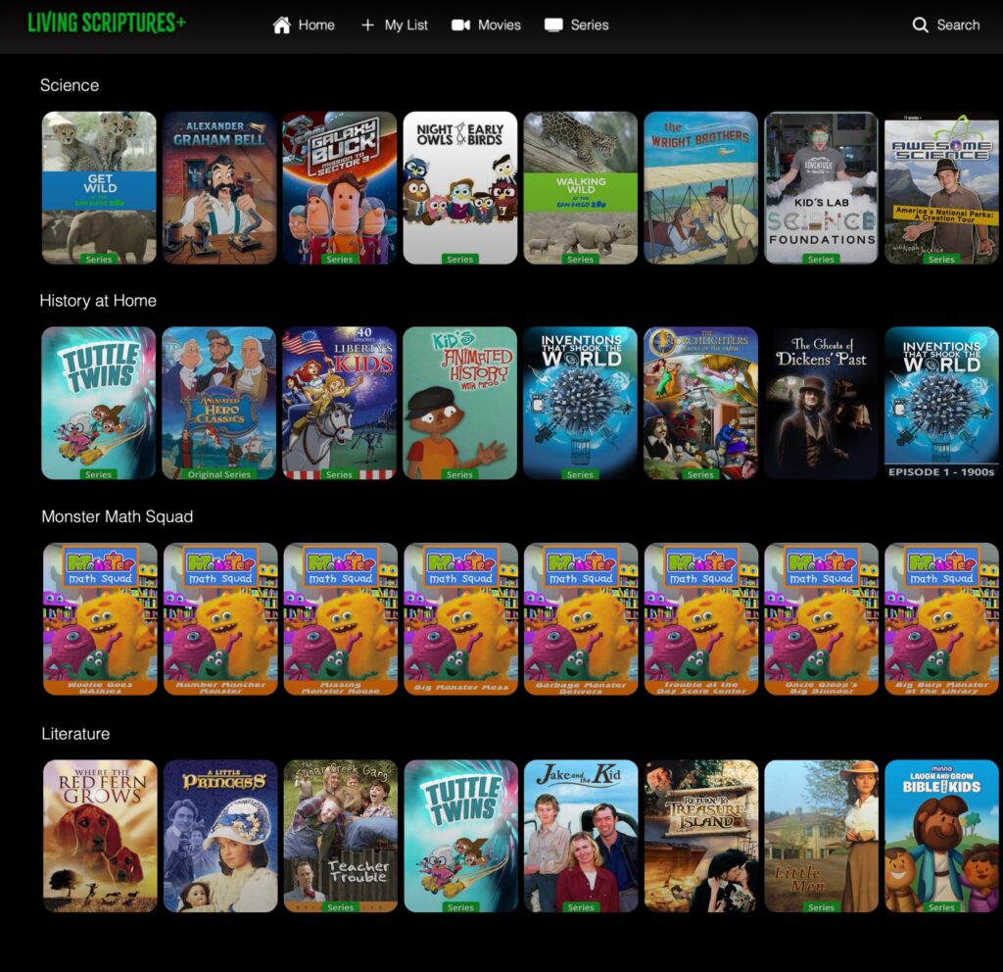Open Uncle Gloop's Big Blunder episode

822,619
